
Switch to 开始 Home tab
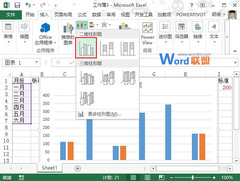(x=30, y=15)
